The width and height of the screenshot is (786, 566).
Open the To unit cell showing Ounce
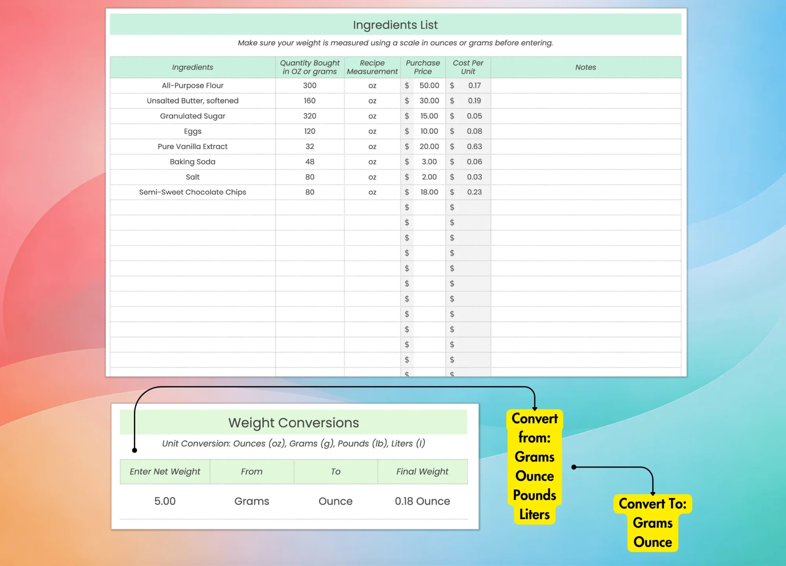point(336,501)
